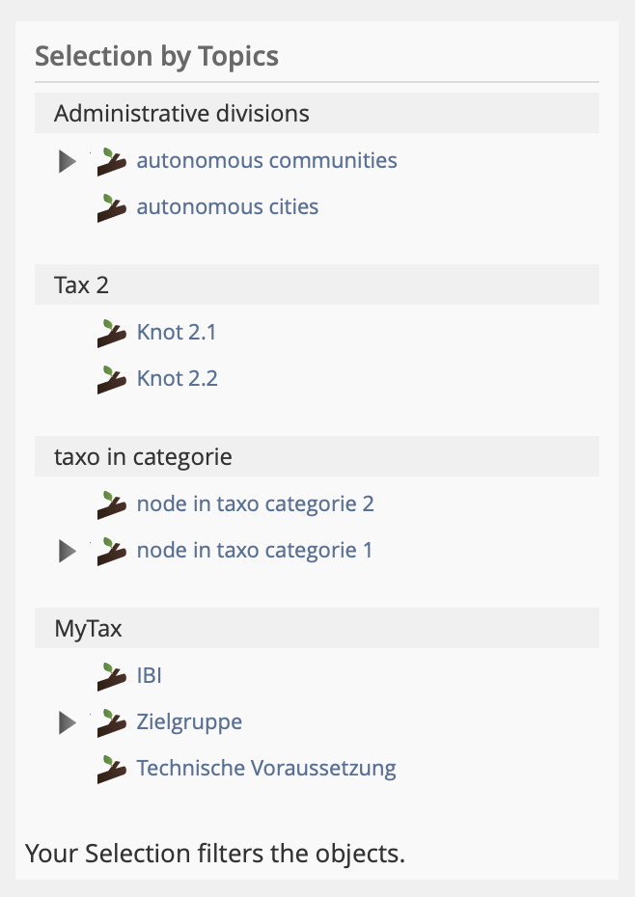Expand node in taxo categorie 1
This screenshot has width=635, height=897.
pyautogui.click(x=67, y=552)
